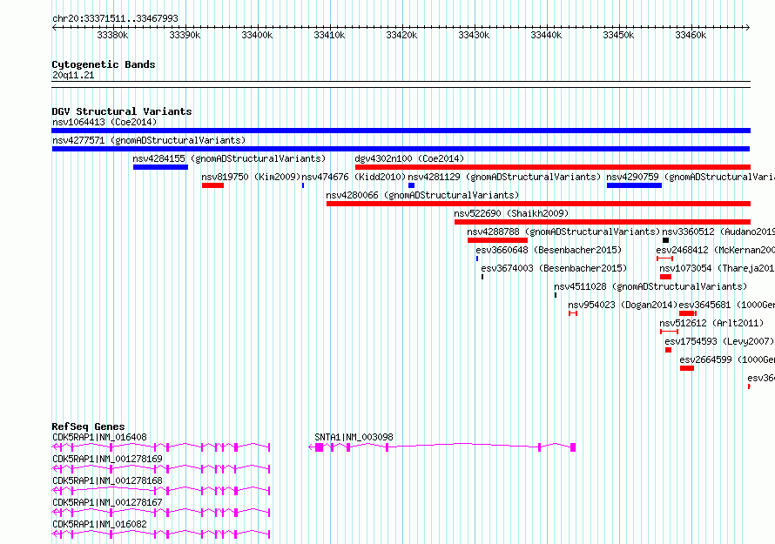Click the 33460k ruler tick label
Image resolution: width=775 pixels, height=544 pixels.
691,35
